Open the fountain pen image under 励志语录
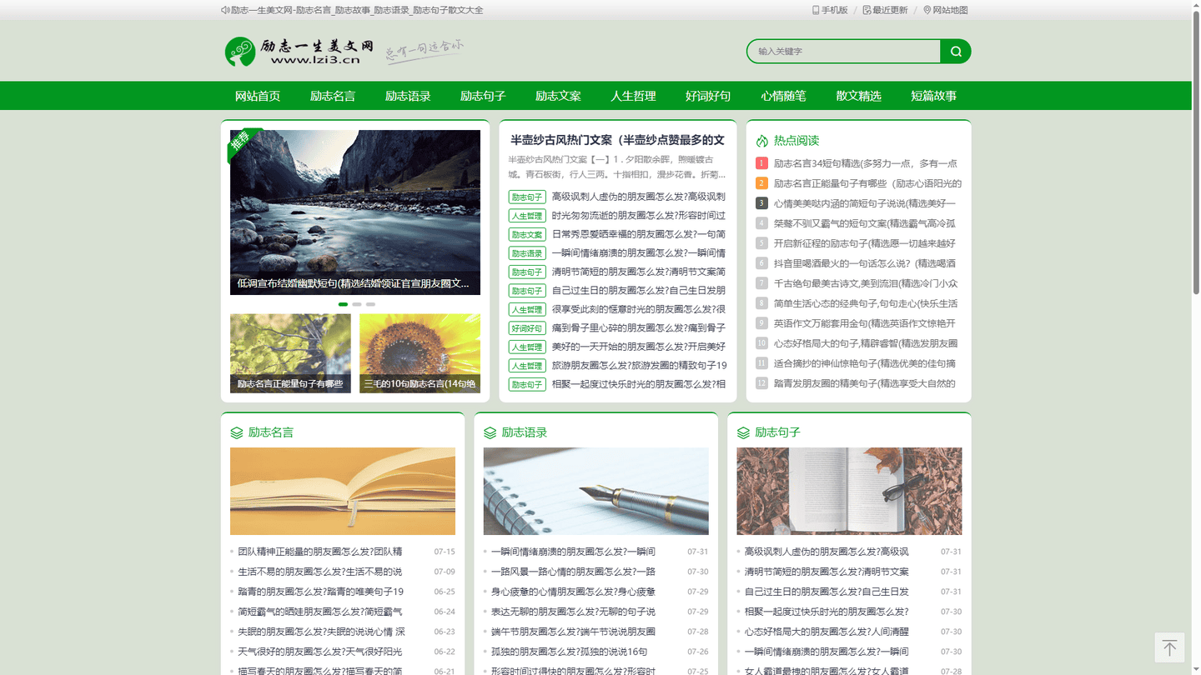The image size is (1201, 675). [596, 492]
